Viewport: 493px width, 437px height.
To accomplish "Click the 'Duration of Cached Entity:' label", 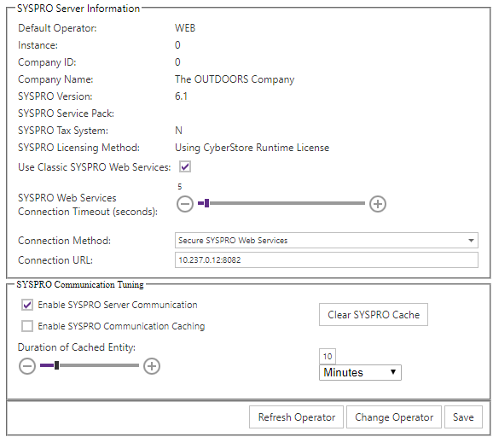I will point(77,347).
